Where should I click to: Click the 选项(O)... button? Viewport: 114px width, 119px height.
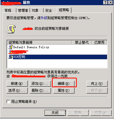pyautogui.click(x=17, y=90)
